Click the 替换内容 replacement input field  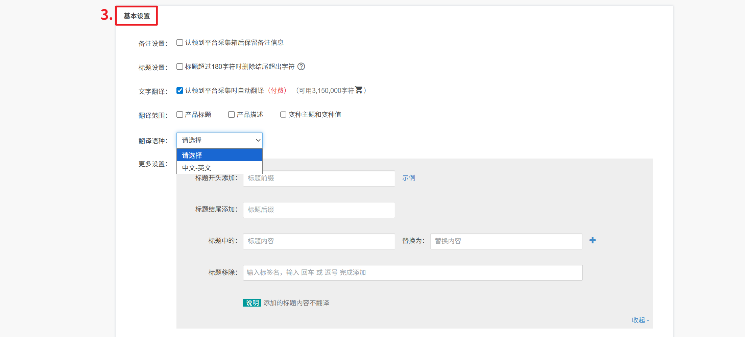coord(506,241)
